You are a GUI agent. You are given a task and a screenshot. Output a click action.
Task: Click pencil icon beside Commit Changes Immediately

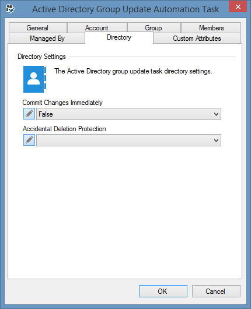[29, 114]
